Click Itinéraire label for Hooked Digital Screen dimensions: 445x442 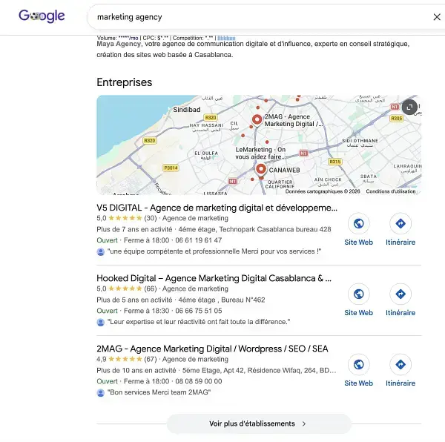tap(400, 313)
